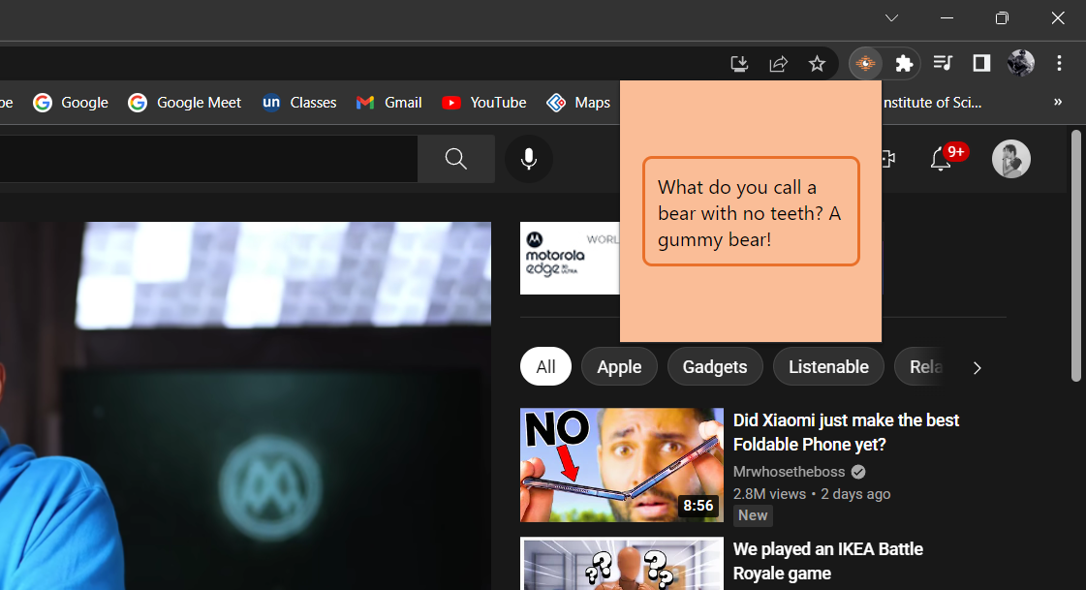
Task: Open the Chrome Extensions puzzle menu
Action: [x=904, y=63]
